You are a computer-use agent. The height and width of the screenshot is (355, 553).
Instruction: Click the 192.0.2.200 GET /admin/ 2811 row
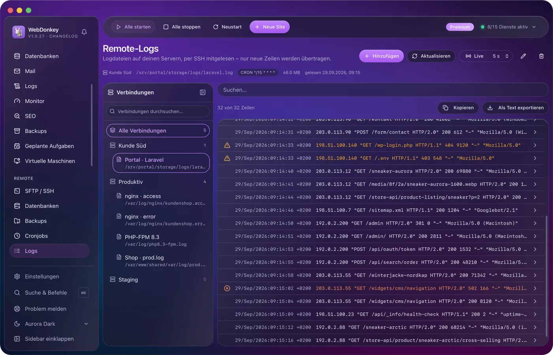pos(381,236)
